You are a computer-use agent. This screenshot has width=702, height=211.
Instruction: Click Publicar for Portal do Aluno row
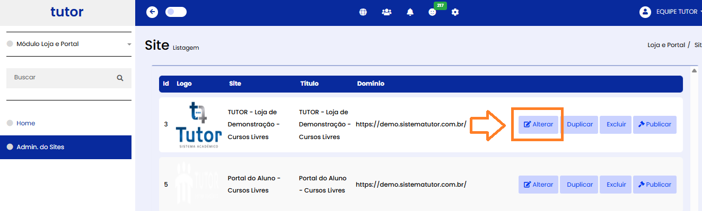655,185
